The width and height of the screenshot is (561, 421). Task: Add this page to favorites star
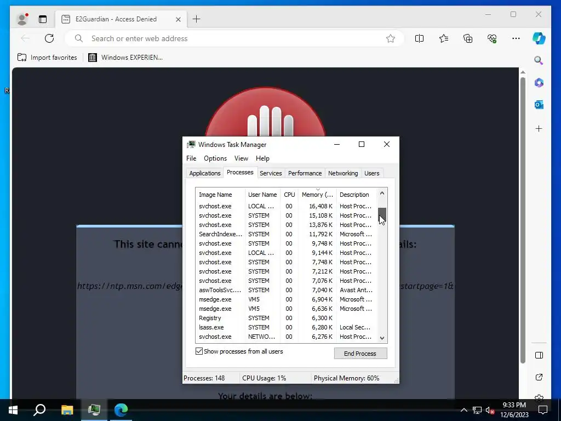click(390, 39)
